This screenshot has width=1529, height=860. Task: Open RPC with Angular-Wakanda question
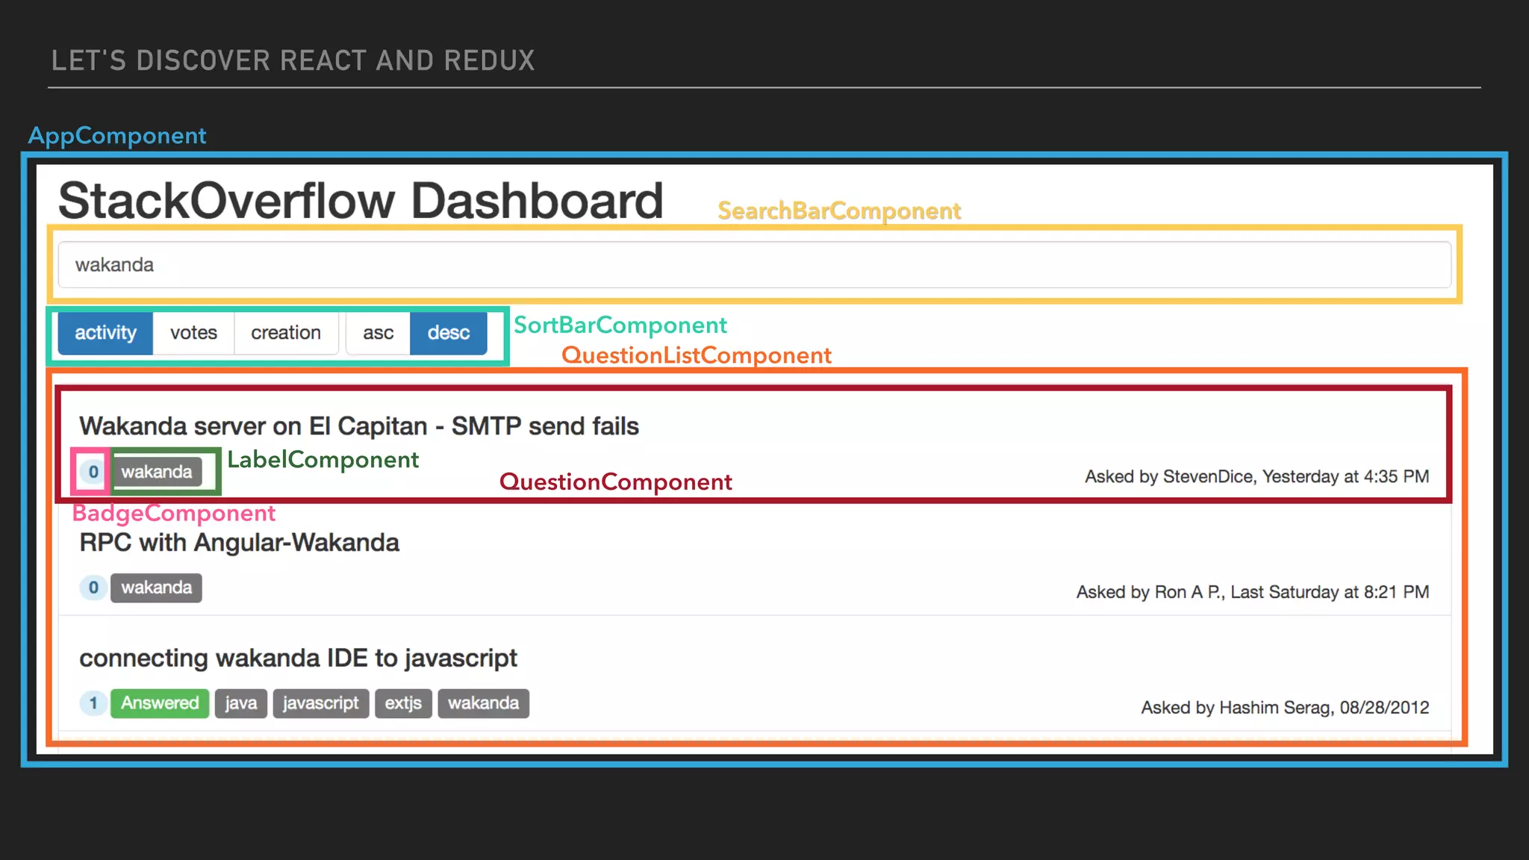coord(239,543)
